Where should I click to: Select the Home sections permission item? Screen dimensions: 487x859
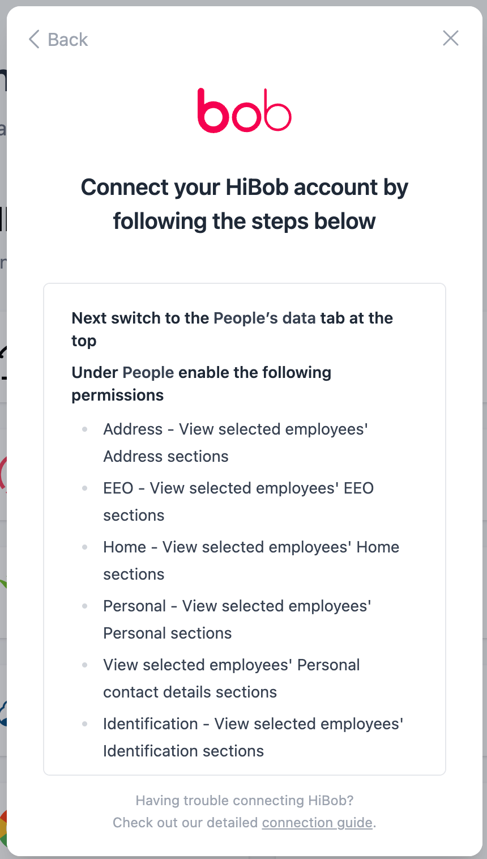(251, 560)
